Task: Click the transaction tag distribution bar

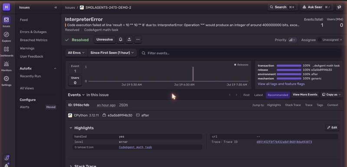Action: point(289,65)
